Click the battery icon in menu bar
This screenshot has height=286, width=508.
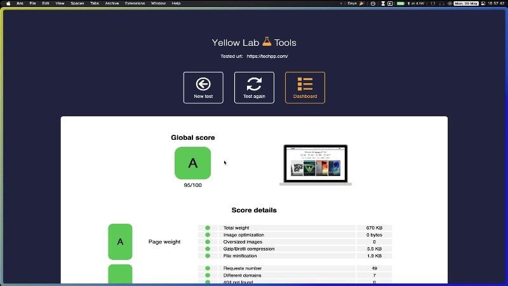point(401,3)
